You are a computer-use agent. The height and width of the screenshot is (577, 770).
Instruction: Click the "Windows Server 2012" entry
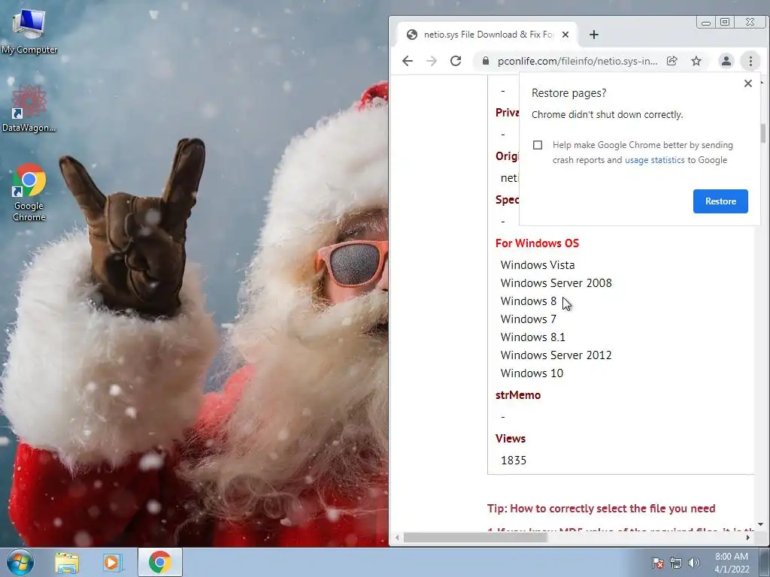pyautogui.click(x=556, y=355)
